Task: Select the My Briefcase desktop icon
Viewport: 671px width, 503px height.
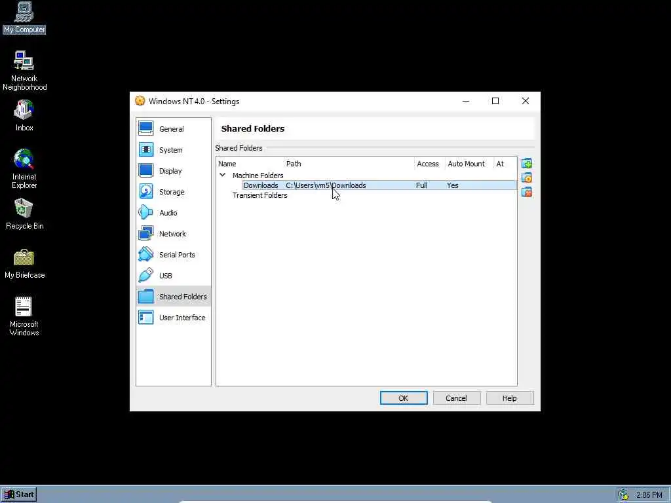Action: (x=24, y=263)
